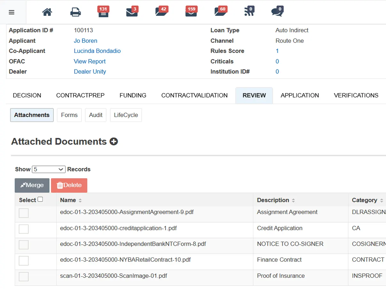Open the queue icon with 131 badge
This screenshot has width=386, height=289.
tap(103, 12)
